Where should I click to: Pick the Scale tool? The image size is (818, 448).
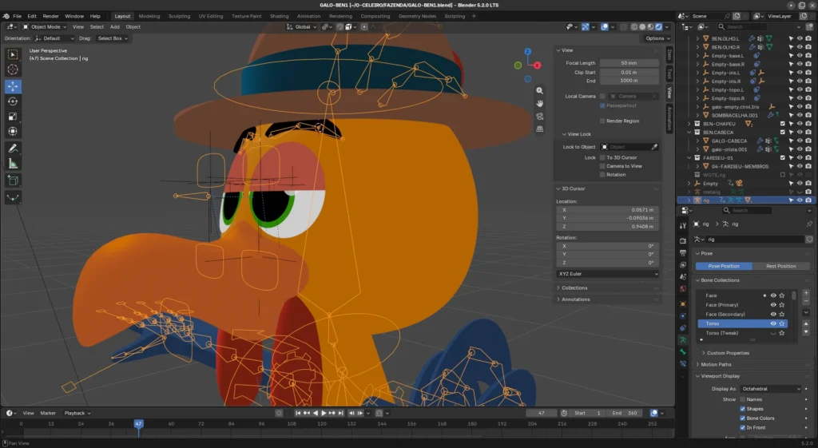(13, 117)
